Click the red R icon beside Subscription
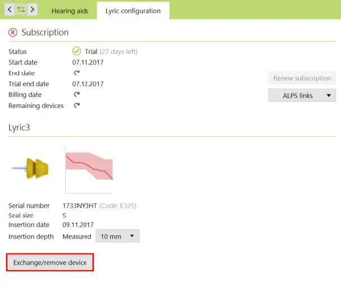 13,33
